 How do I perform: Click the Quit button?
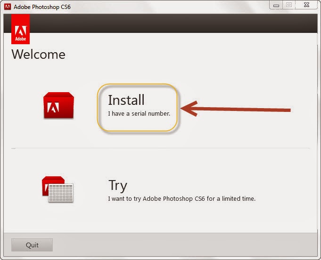pos(32,245)
